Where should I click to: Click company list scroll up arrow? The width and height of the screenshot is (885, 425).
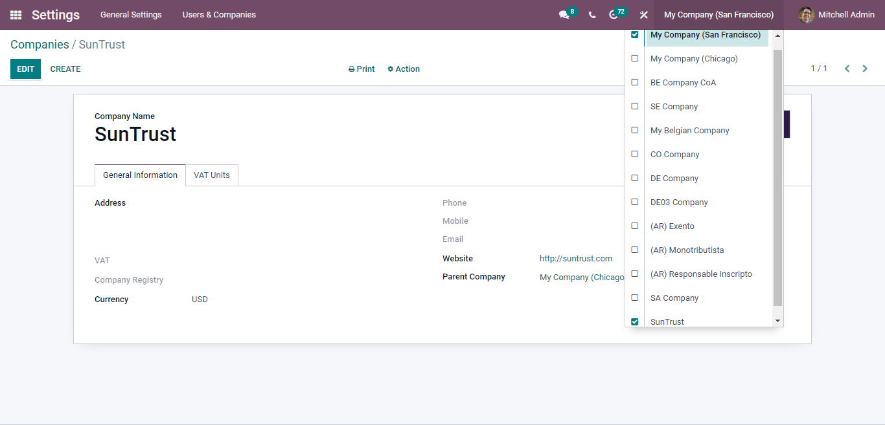coord(777,36)
